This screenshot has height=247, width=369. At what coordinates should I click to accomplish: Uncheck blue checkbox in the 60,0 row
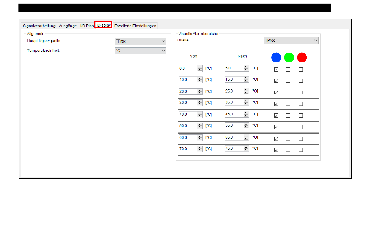click(x=276, y=139)
